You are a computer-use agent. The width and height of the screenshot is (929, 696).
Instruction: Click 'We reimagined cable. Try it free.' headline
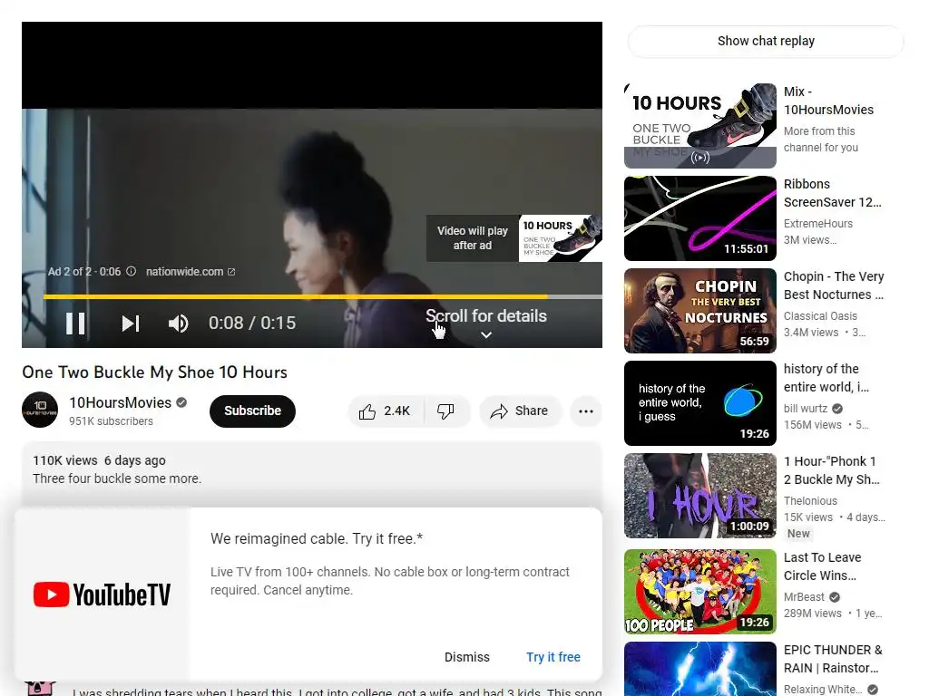317,539
